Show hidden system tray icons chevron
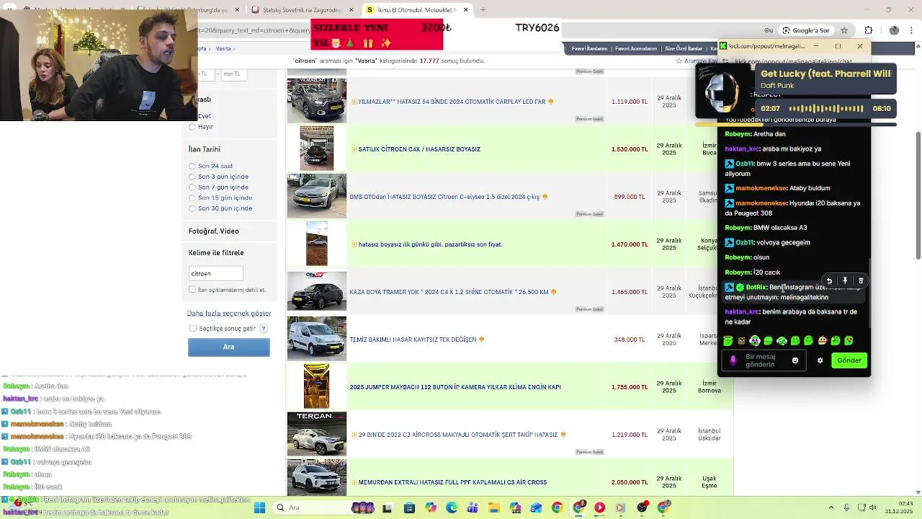The image size is (922, 519). point(831,508)
